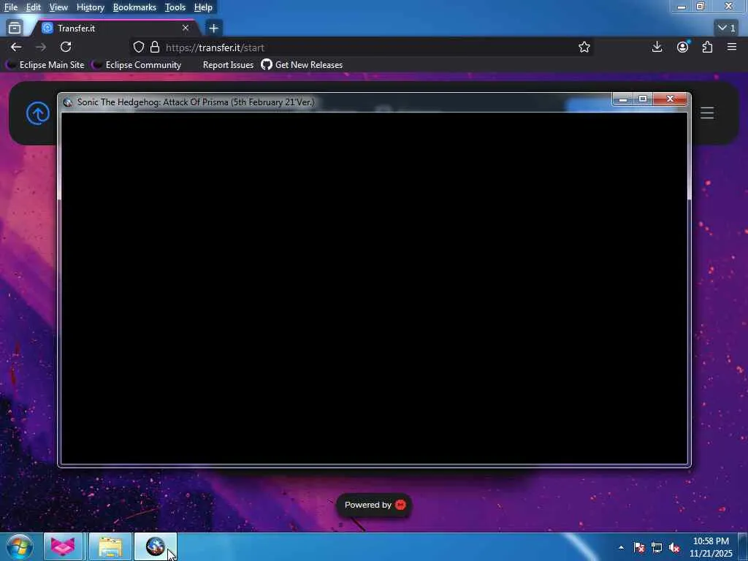748x561 pixels.
Task: Open the extensions puzzle icon
Action: tap(707, 47)
